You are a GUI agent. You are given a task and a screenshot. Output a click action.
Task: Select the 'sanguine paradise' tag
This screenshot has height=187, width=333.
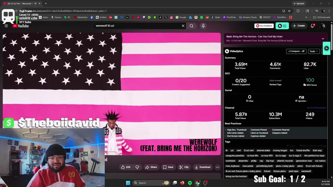235,156
